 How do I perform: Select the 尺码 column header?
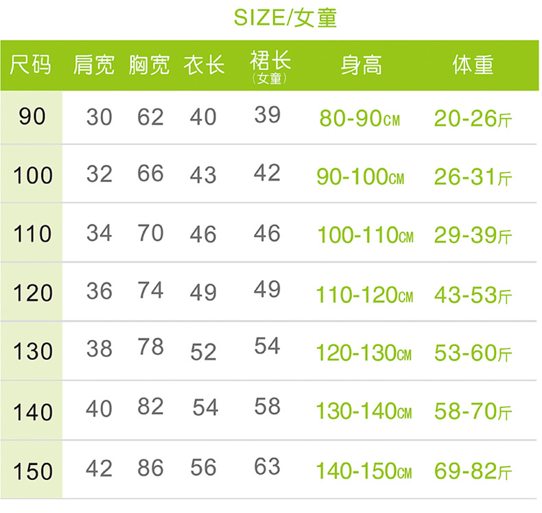pos(31,65)
